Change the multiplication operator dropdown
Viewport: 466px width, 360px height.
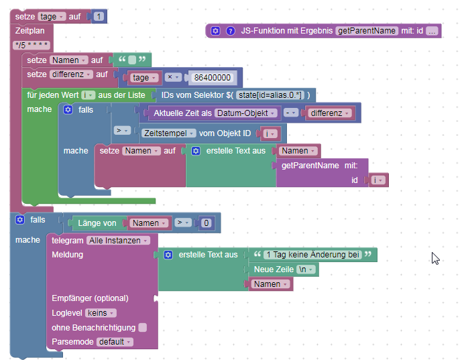(173, 77)
